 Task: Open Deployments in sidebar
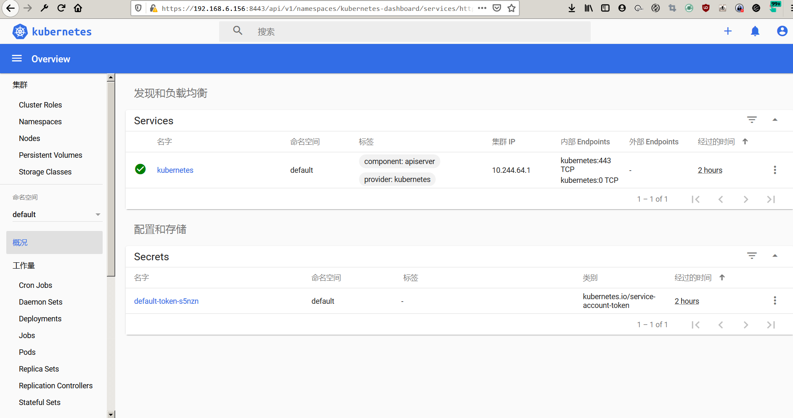[40, 319]
